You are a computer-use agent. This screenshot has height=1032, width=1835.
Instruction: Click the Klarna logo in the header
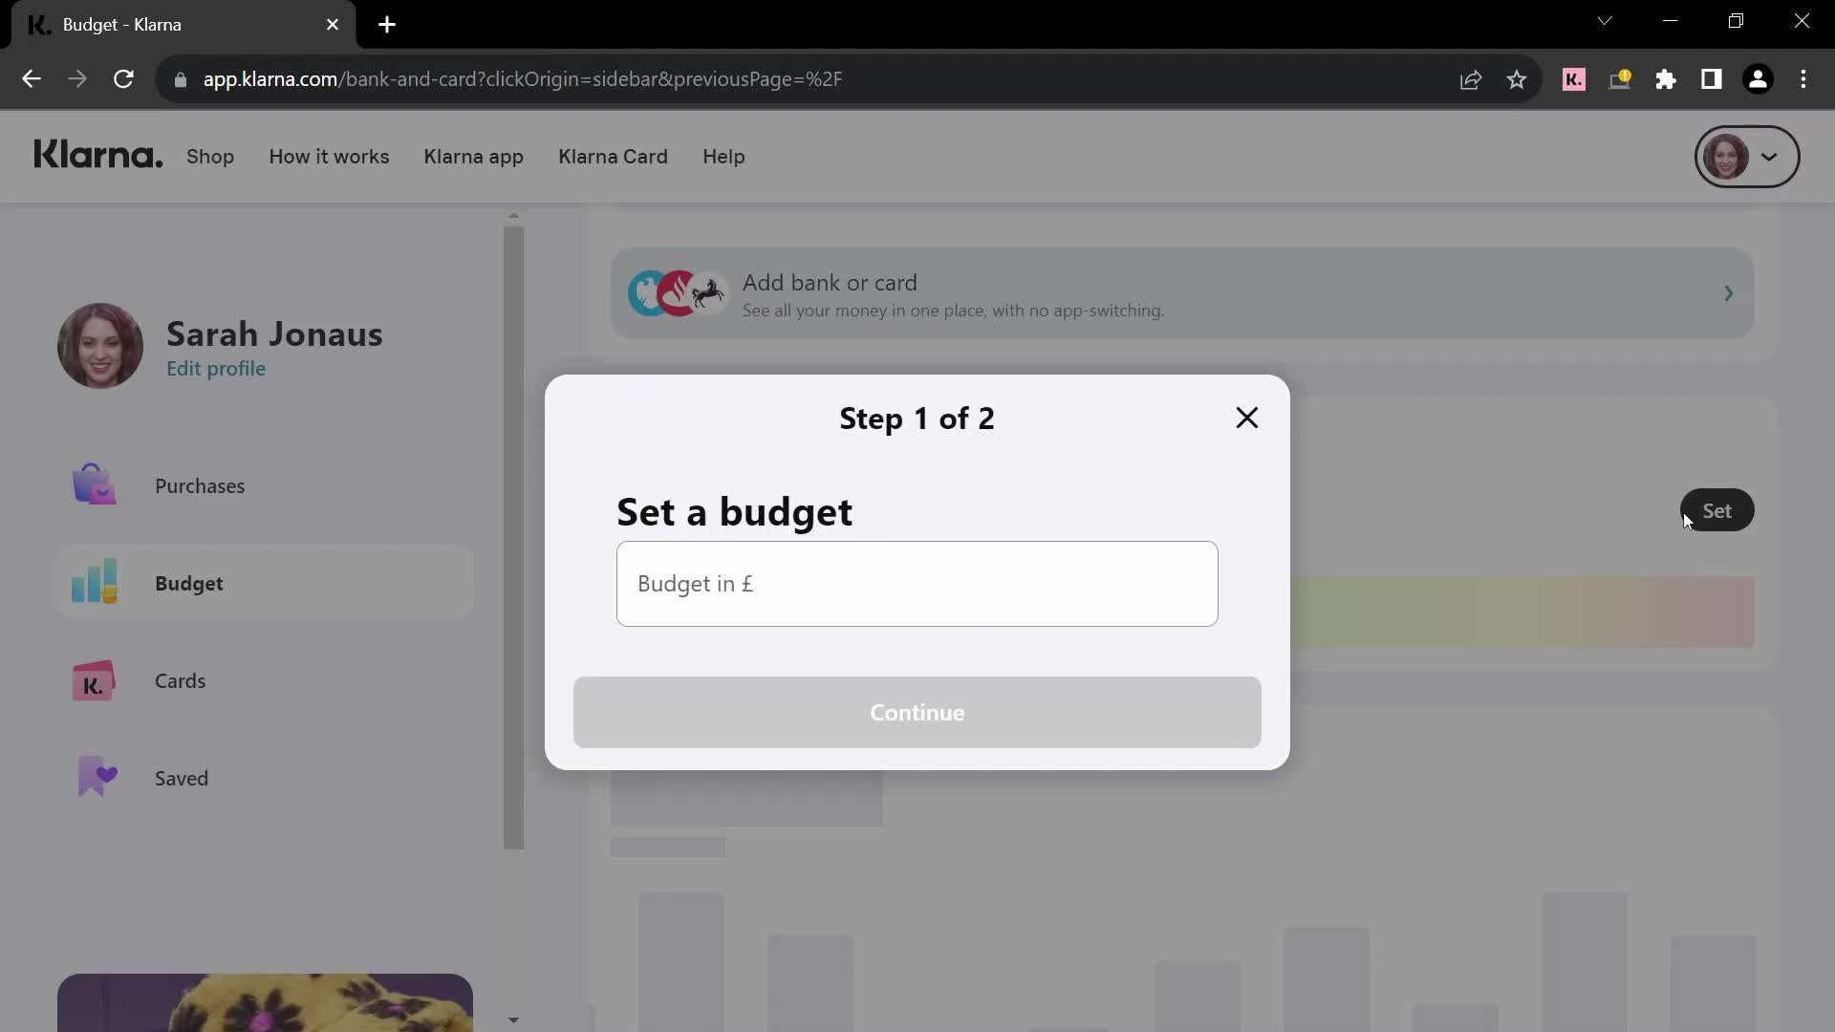point(97,157)
